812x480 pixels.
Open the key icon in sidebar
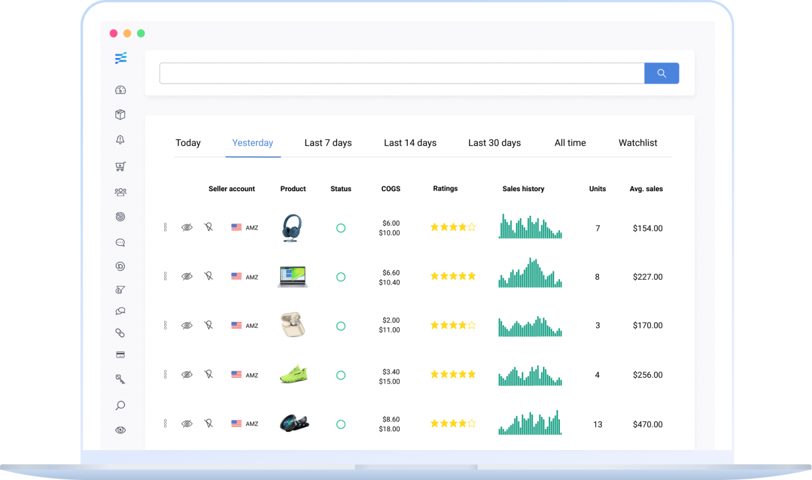(120, 379)
